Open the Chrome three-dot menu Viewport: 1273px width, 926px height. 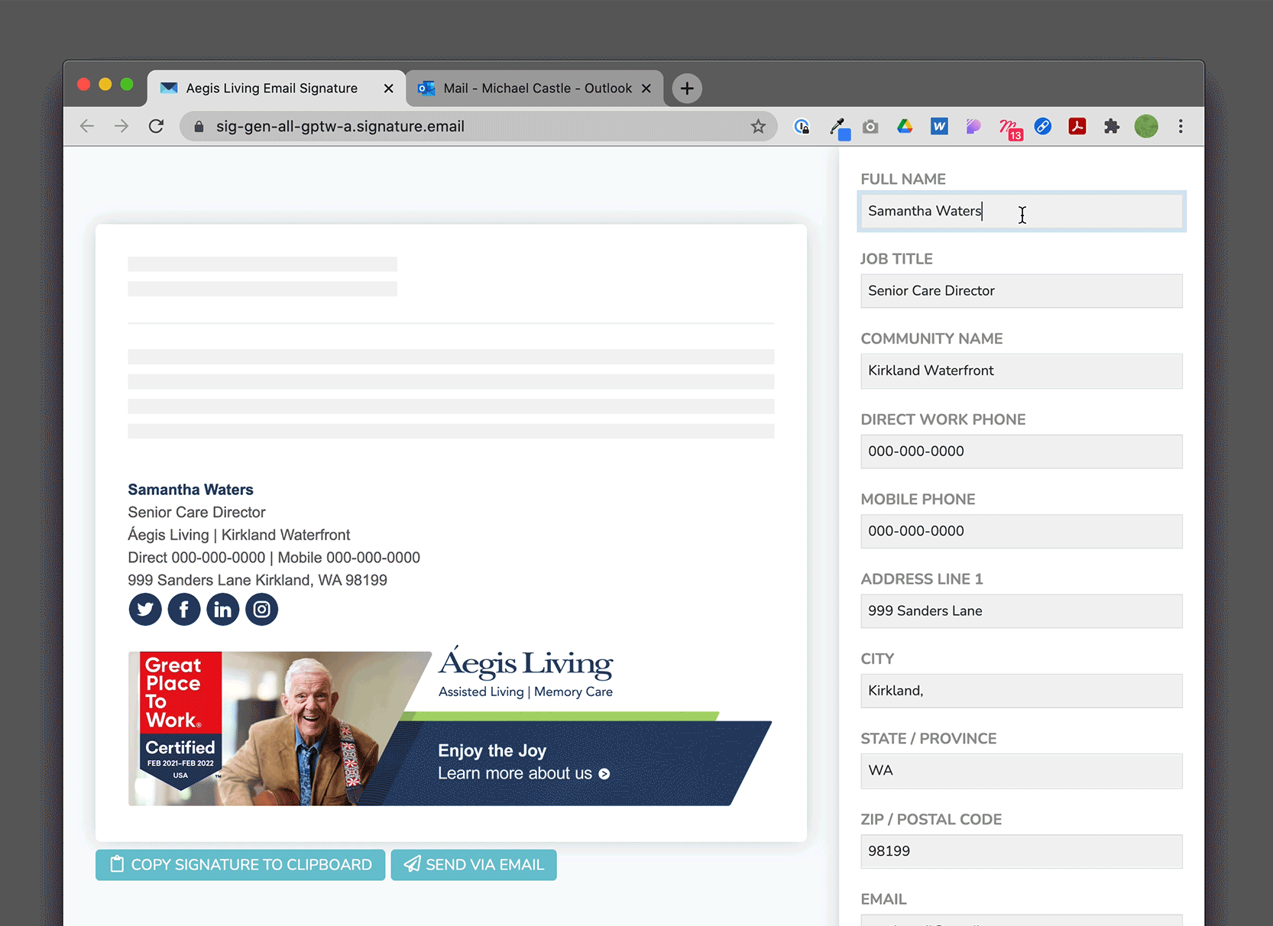[x=1181, y=126]
